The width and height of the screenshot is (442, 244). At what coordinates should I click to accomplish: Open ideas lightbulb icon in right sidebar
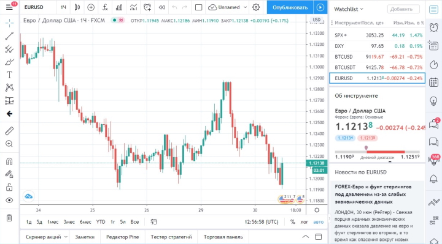pos(433,100)
